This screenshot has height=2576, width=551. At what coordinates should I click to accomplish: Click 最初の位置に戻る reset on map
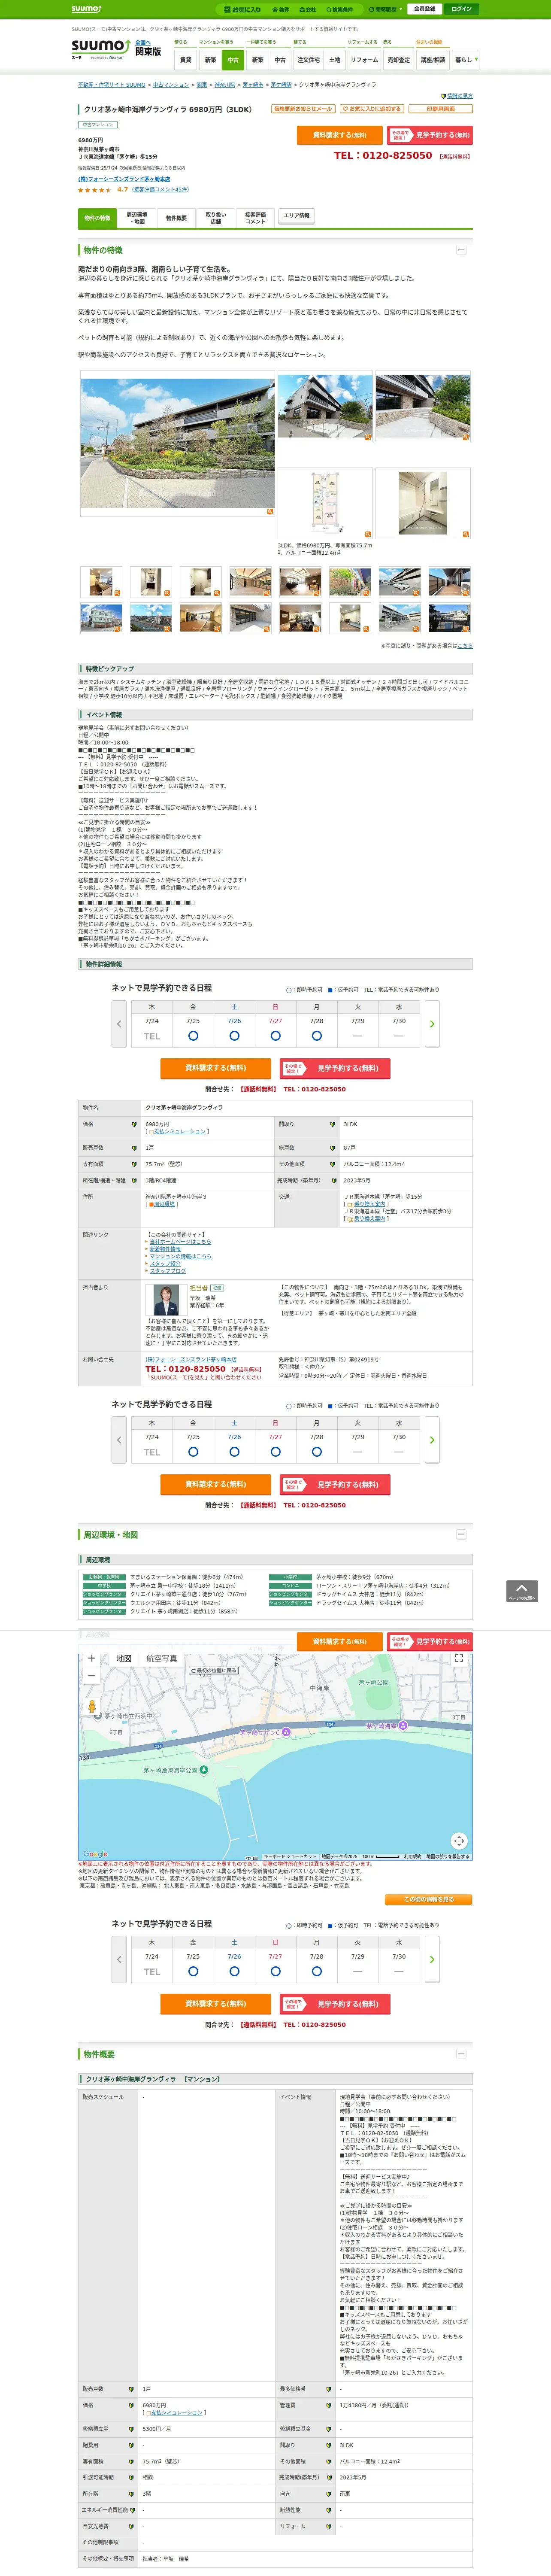click(214, 1670)
